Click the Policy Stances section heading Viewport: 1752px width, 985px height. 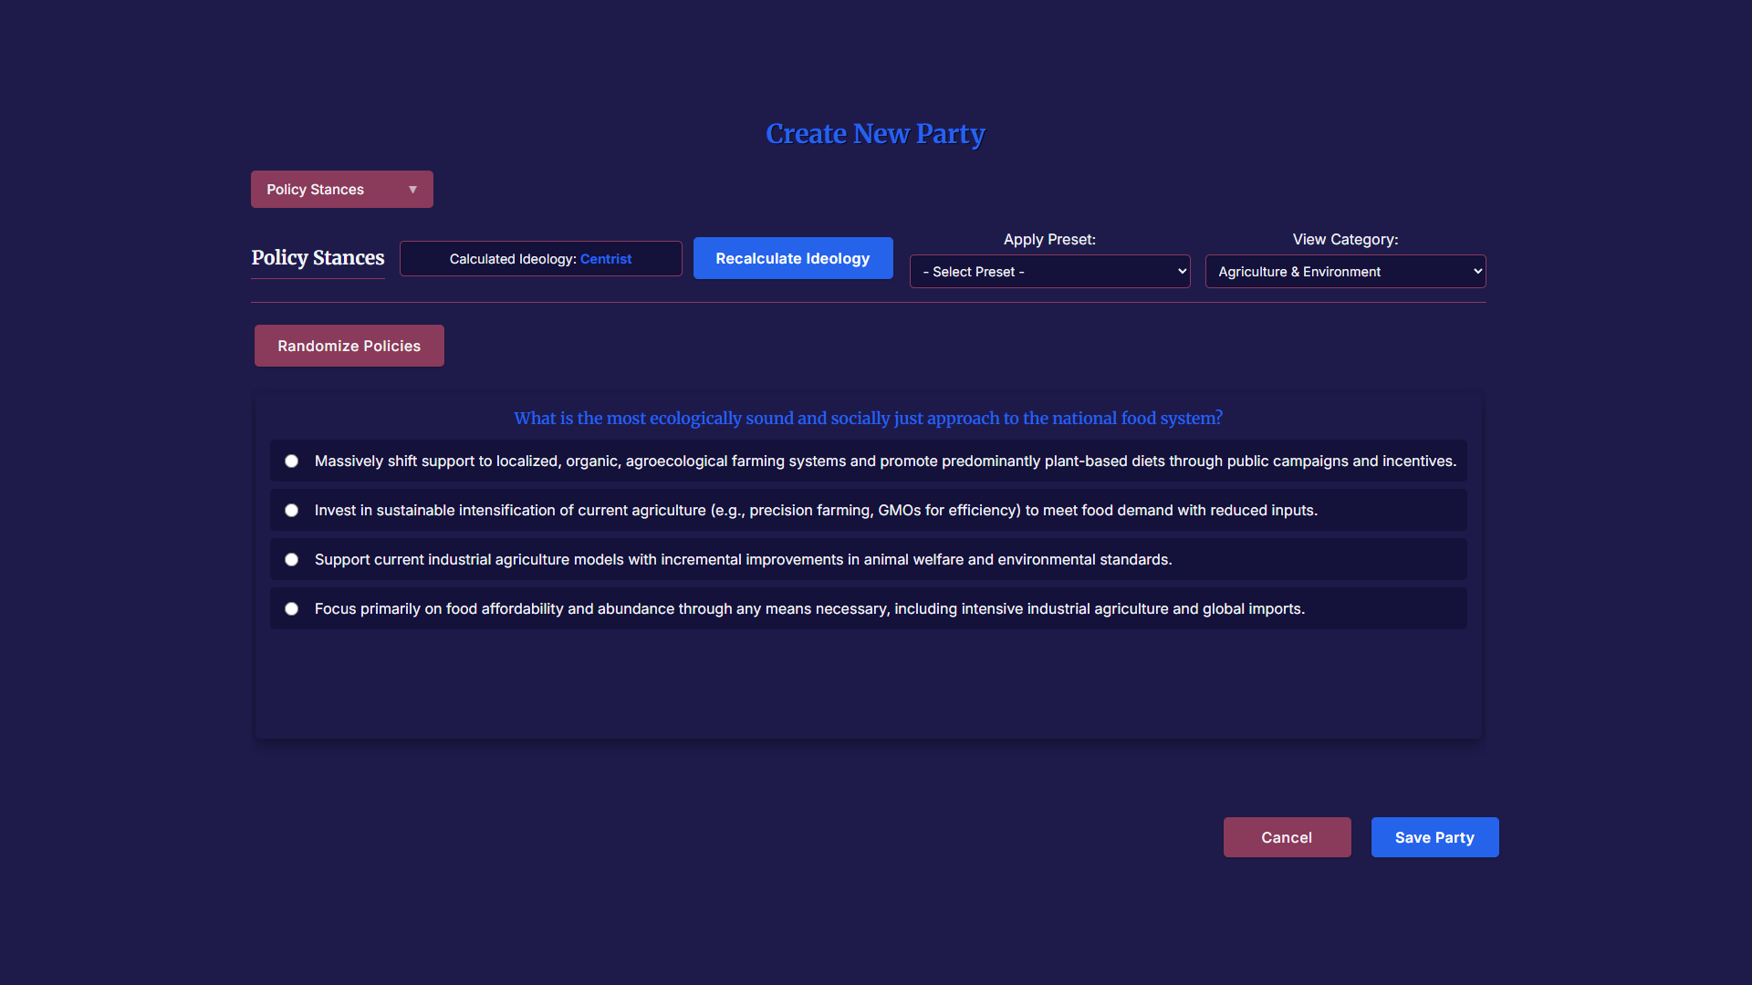[318, 258]
